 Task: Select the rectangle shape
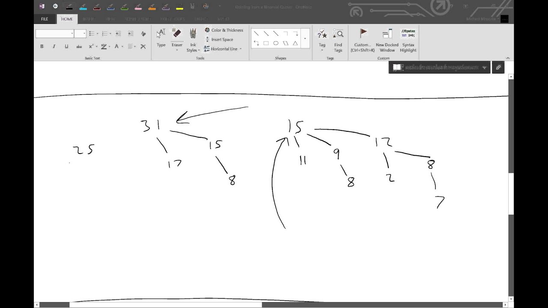(266, 43)
